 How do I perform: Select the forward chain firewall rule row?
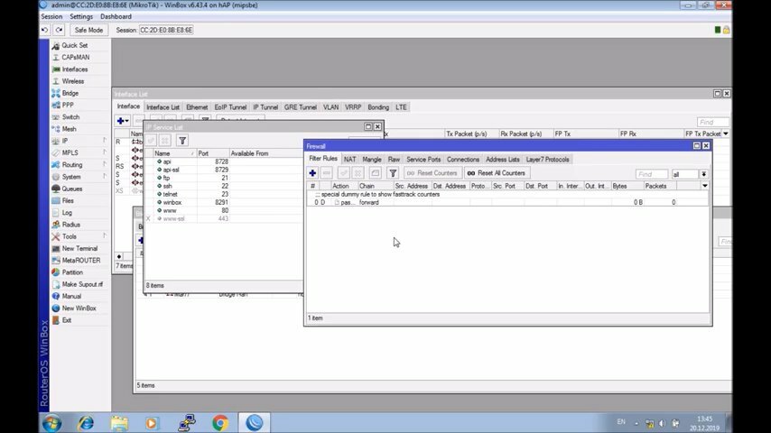(x=507, y=202)
